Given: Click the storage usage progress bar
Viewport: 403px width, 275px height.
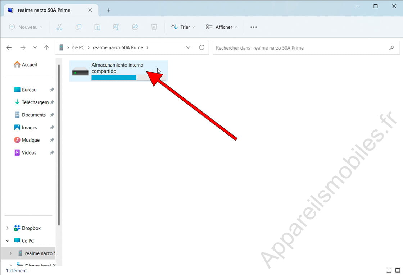Looking at the screenshot, I should tap(129, 78).
